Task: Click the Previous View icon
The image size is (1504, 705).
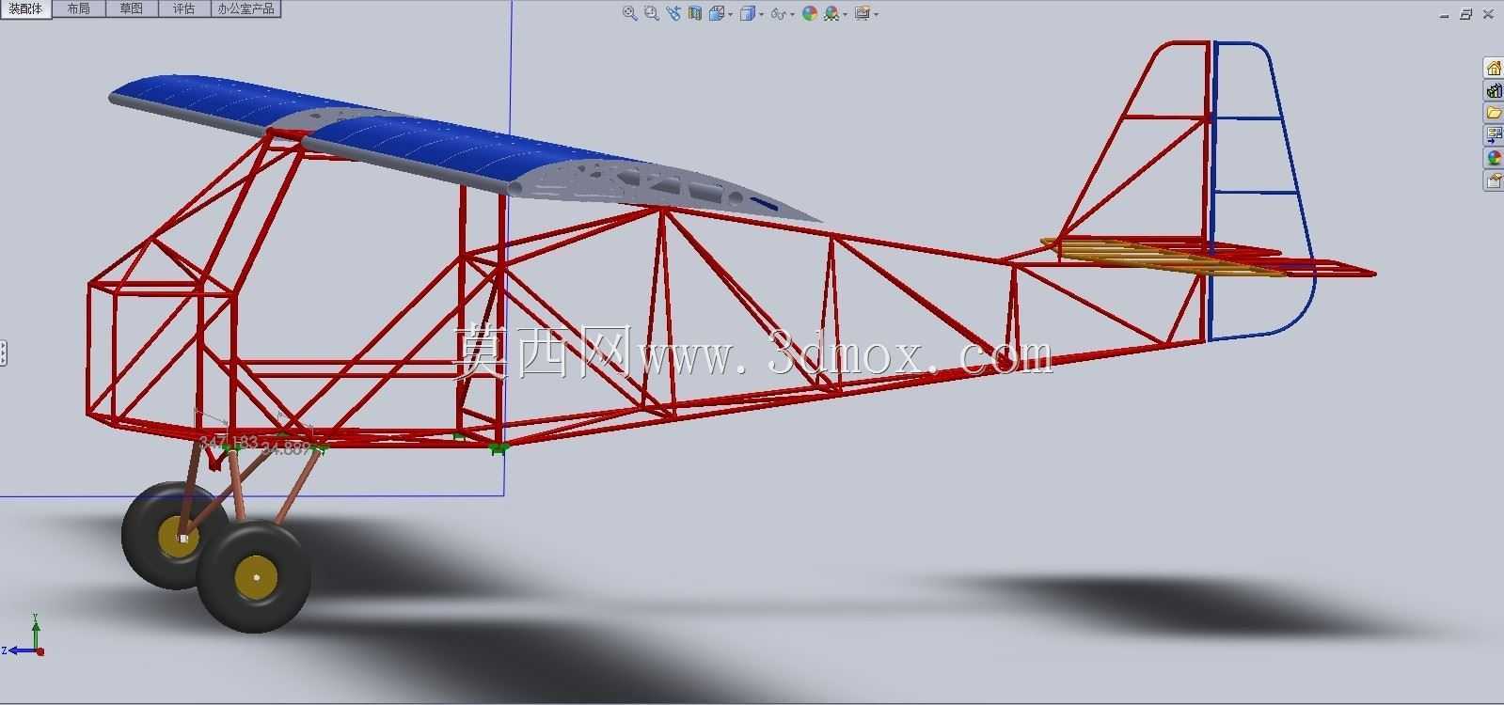Action: click(673, 13)
